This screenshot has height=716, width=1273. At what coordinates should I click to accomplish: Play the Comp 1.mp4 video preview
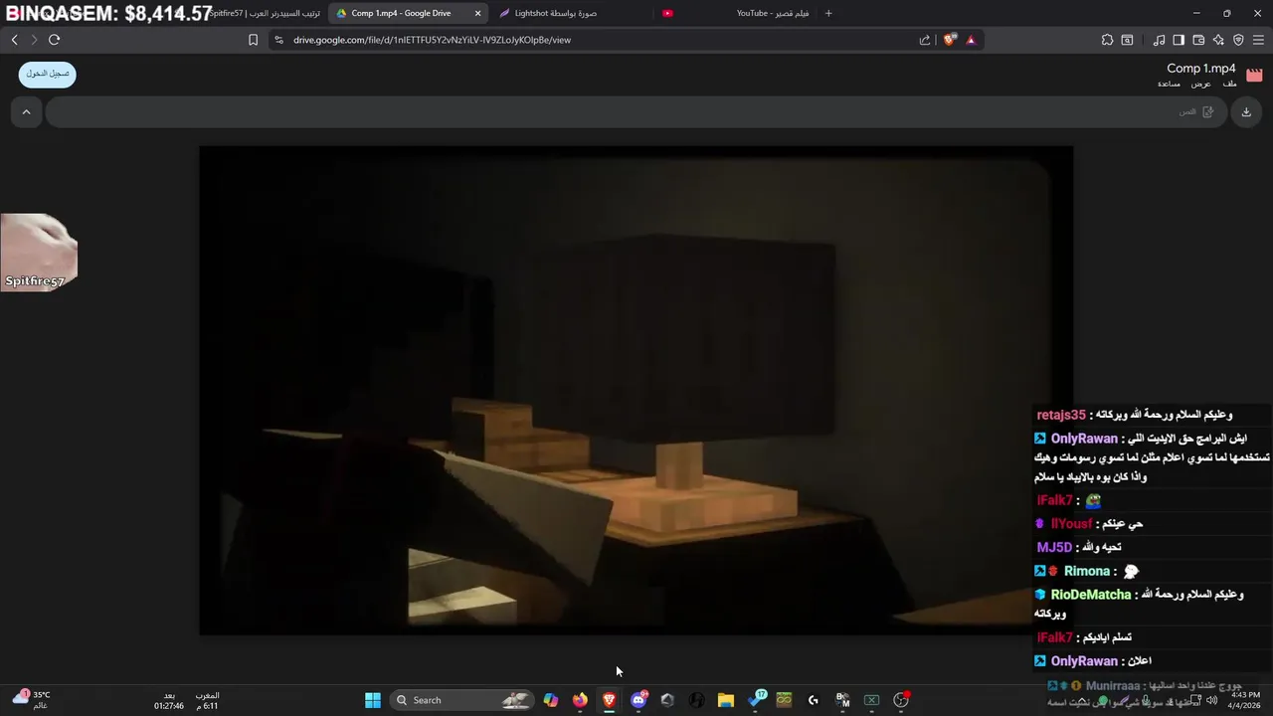click(636, 391)
